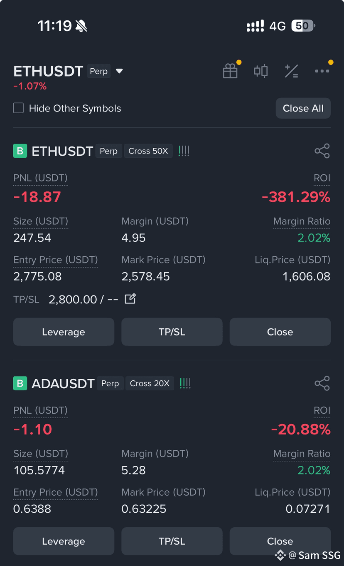Tap the Close All button
The width and height of the screenshot is (344, 566).
303,108
